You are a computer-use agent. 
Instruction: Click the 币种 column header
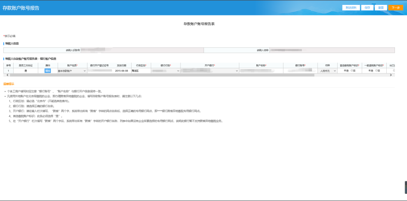pos(327,65)
